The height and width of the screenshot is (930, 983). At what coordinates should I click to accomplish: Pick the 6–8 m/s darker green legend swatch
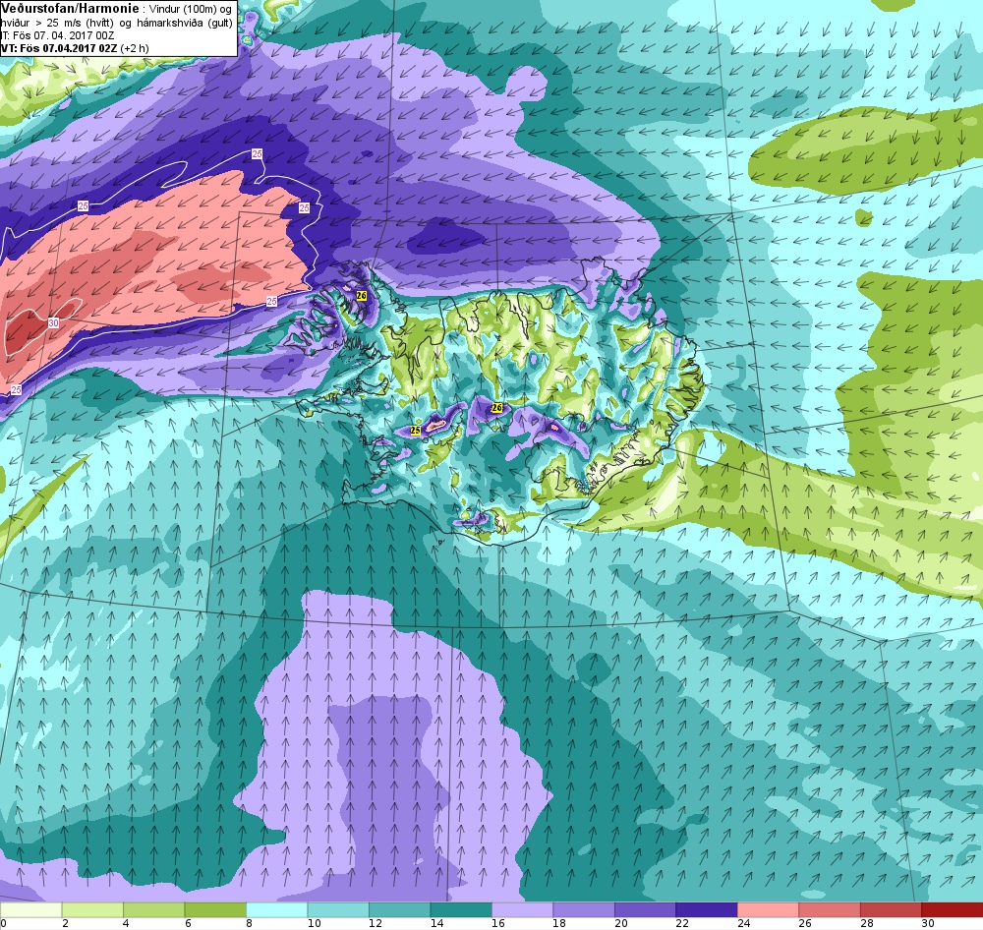(215, 909)
